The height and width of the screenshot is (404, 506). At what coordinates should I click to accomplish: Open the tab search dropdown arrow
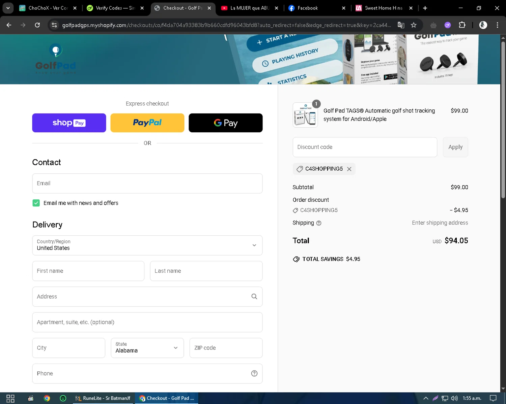click(x=8, y=8)
